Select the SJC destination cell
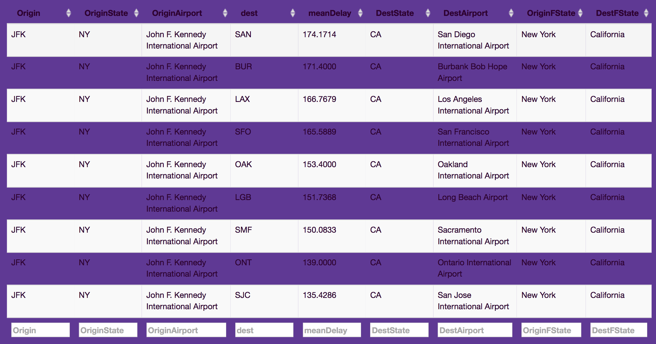 (x=264, y=301)
